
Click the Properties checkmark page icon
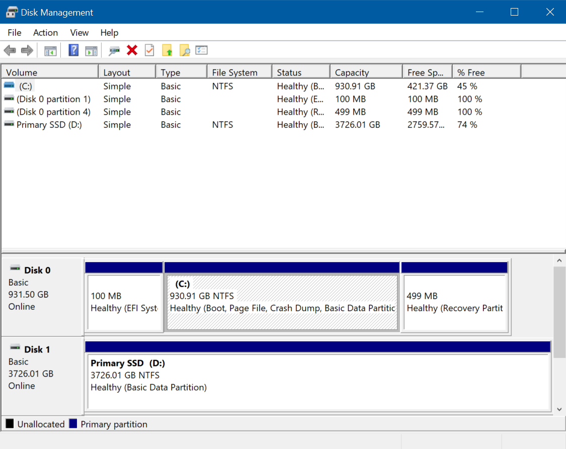click(x=149, y=50)
